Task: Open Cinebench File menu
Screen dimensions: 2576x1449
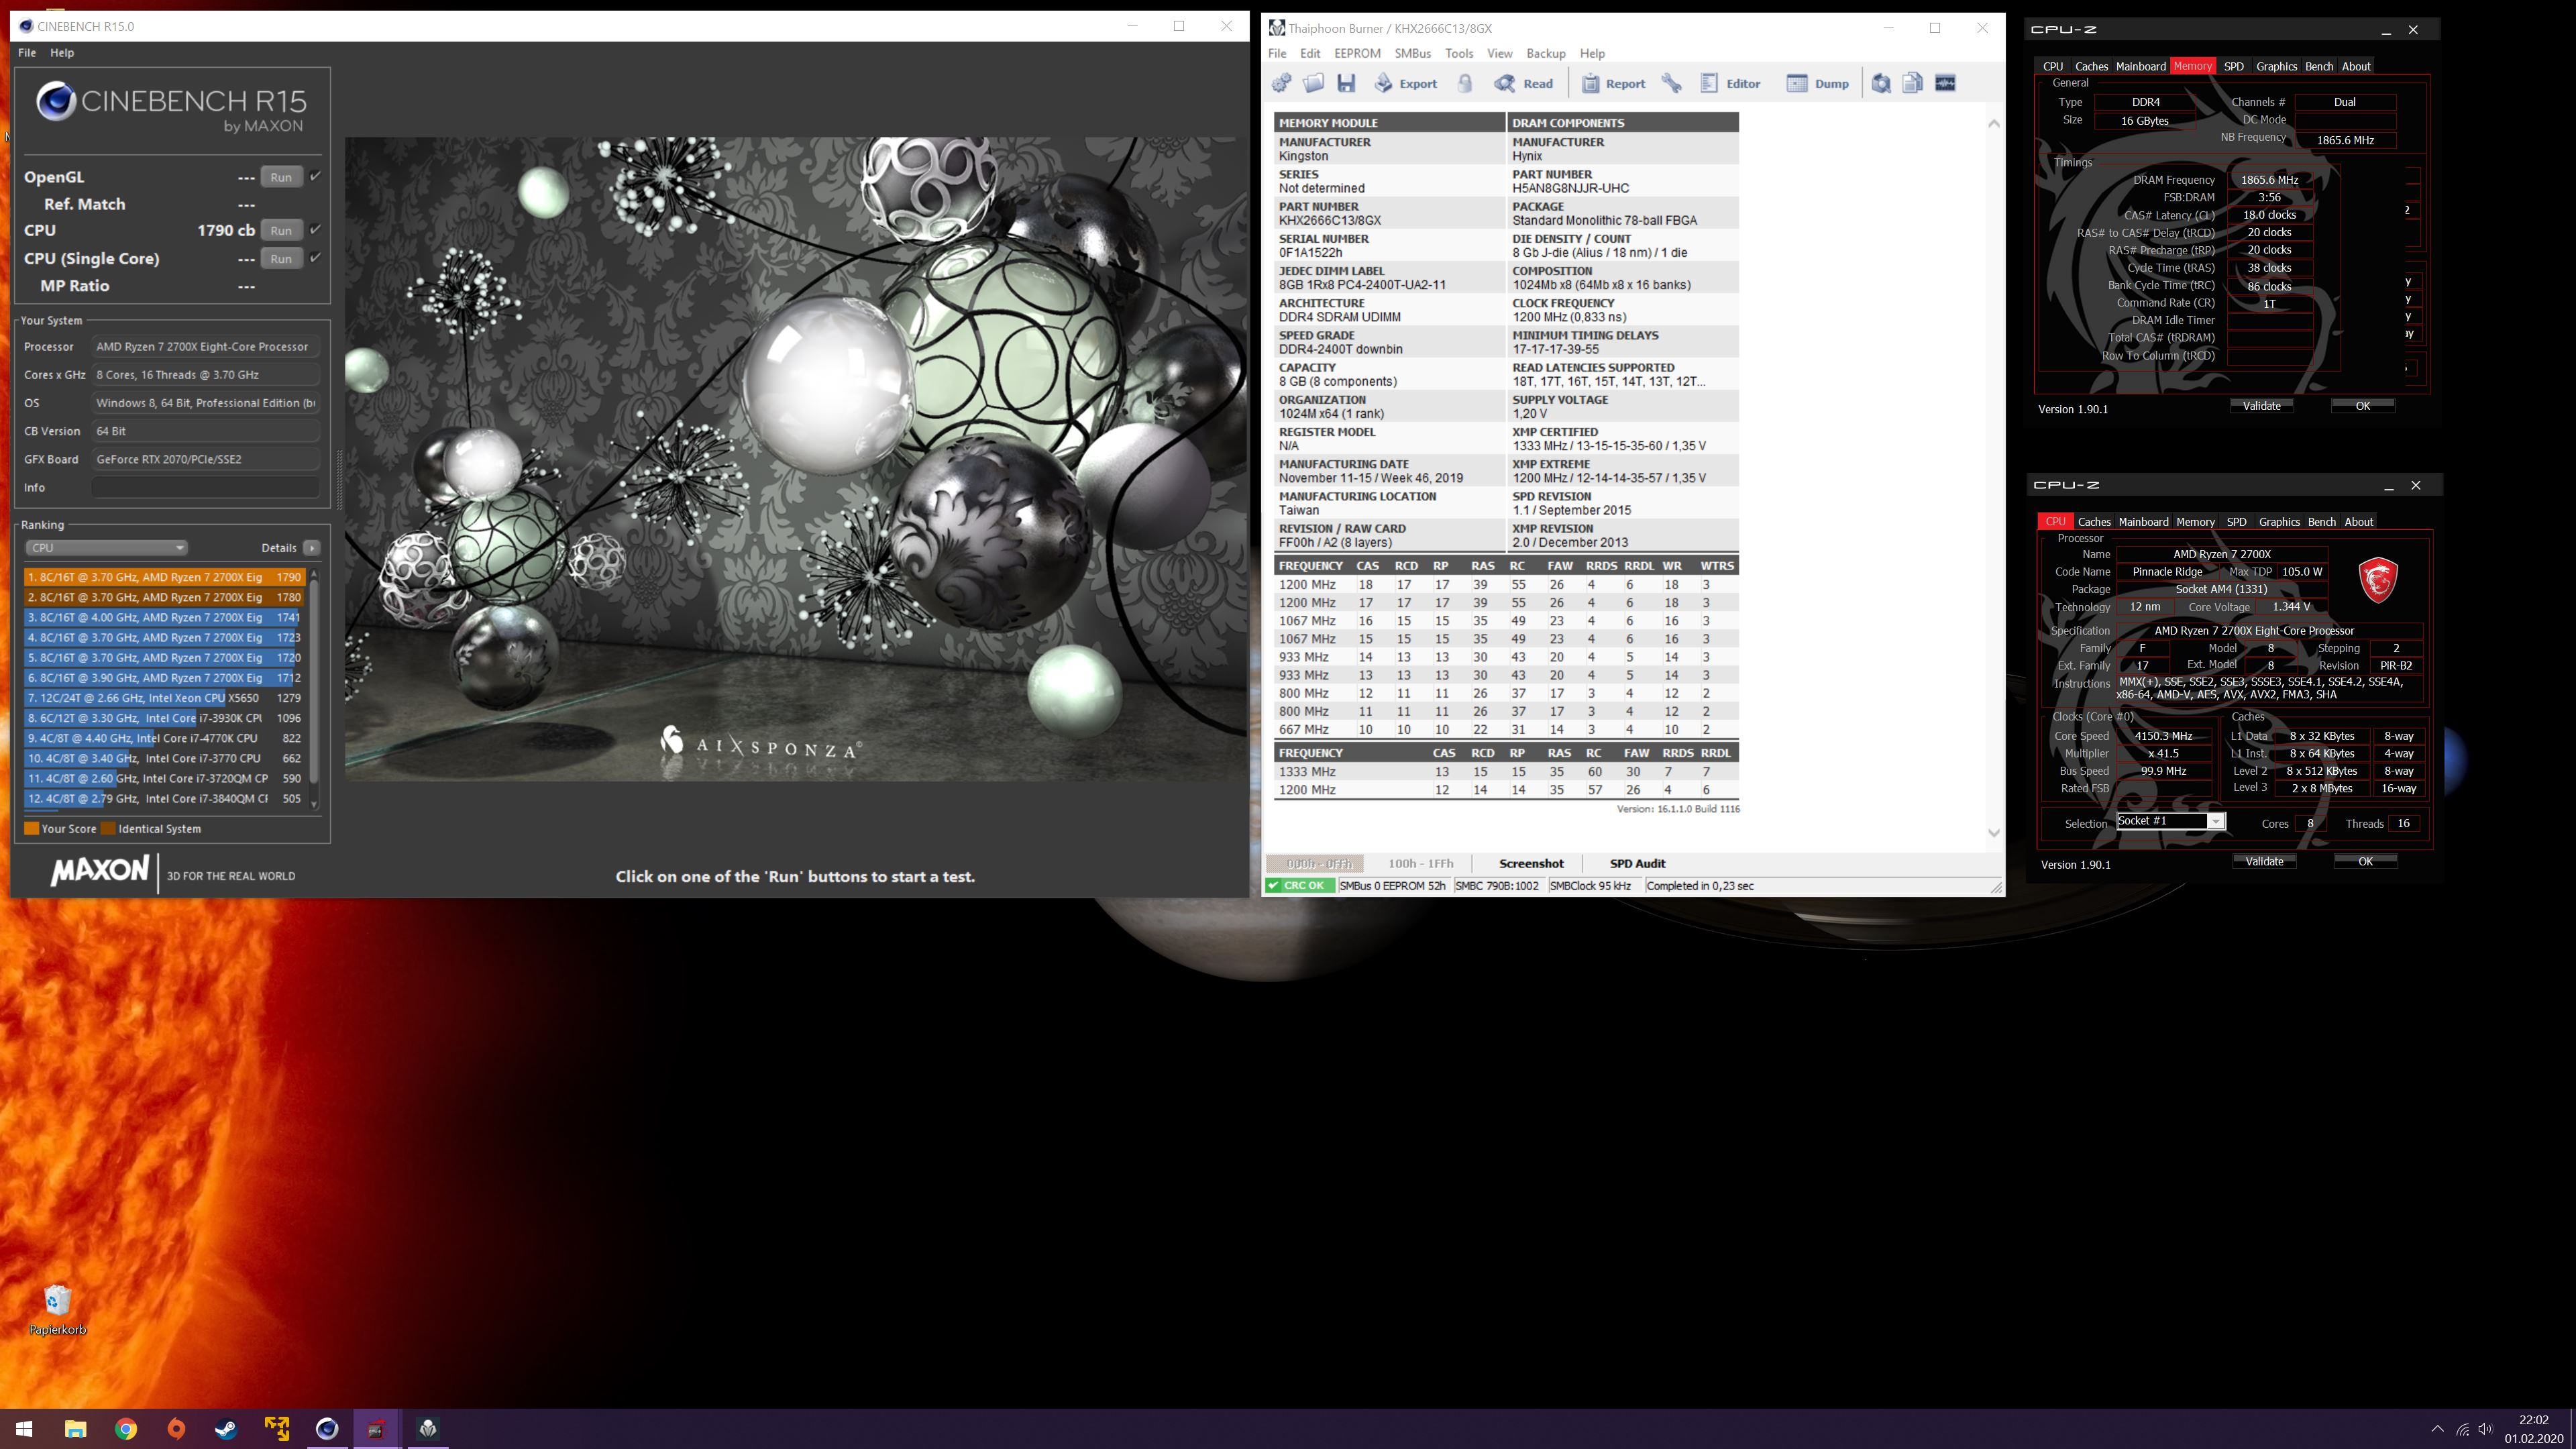Action: pos(27,53)
